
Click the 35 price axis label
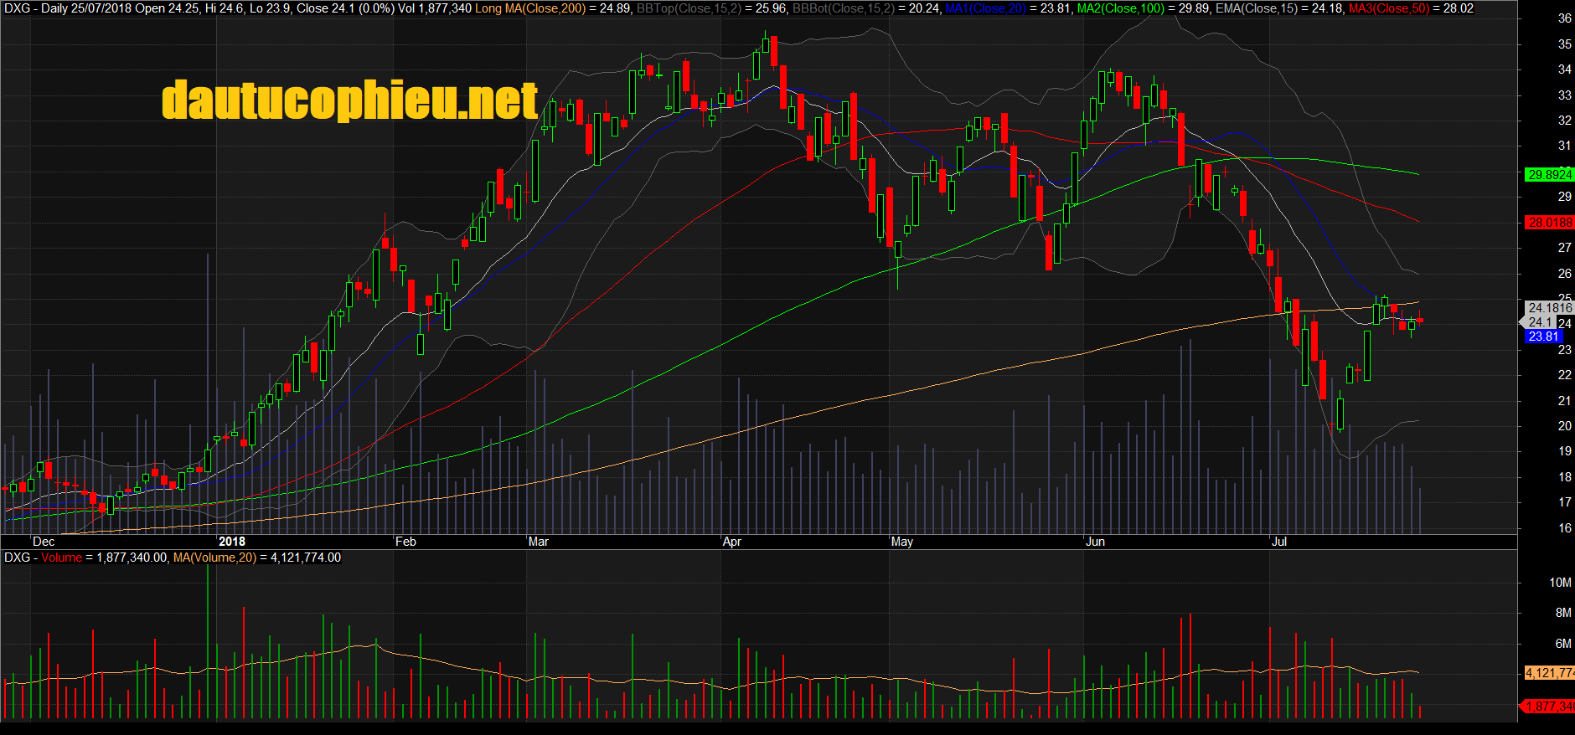[x=1564, y=44]
